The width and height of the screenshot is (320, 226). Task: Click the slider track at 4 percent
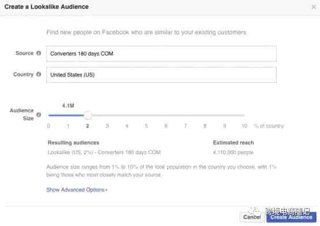[x=127, y=115]
